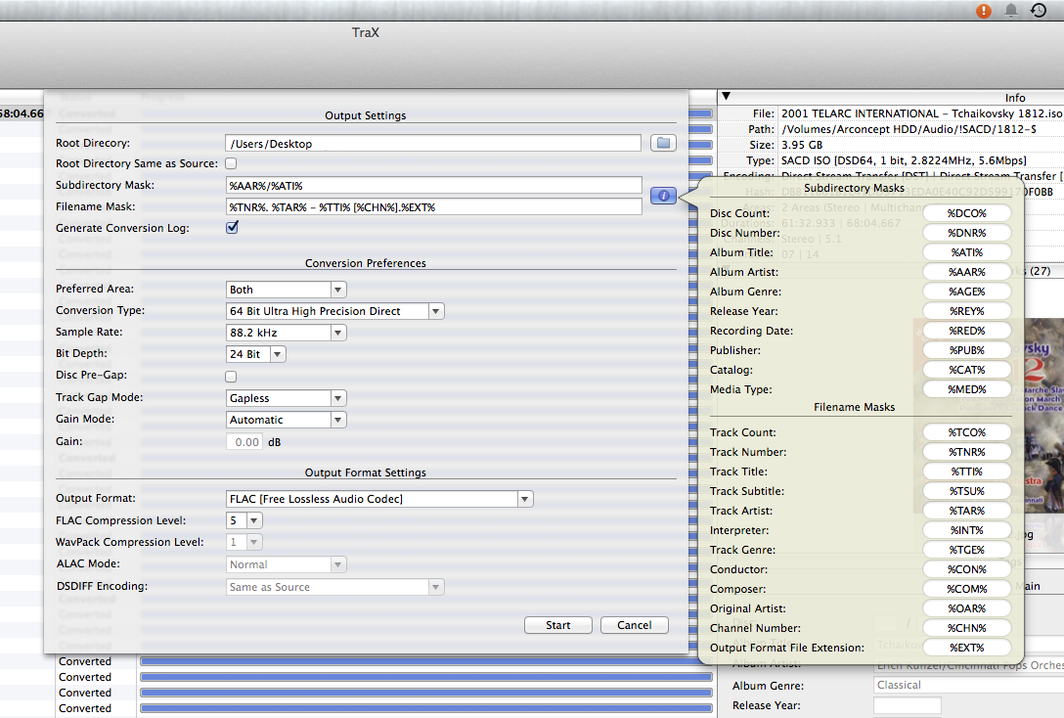1064x718 pixels.
Task: Open the Conversion Type dropdown
Action: 334,311
